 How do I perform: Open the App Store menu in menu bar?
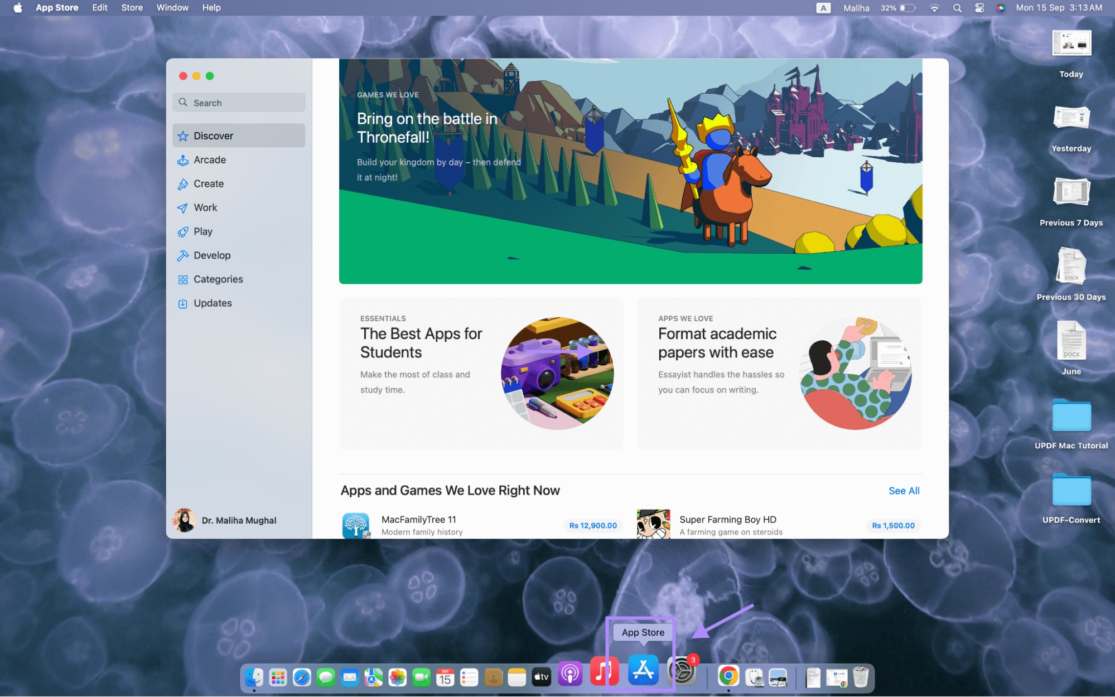[57, 8]
